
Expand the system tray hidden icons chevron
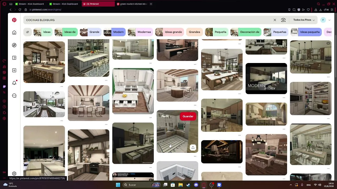click(291, 185)
